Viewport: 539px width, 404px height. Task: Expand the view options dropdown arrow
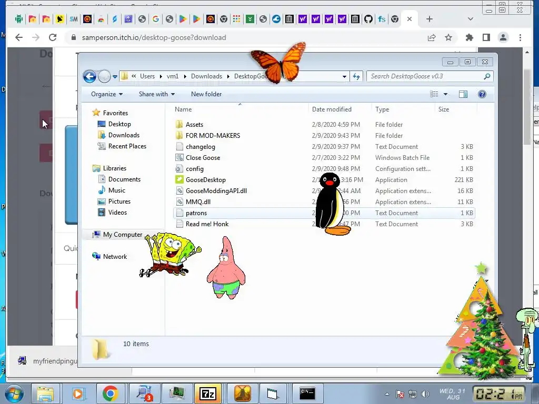pyautogui.click(x=445, y=94)
